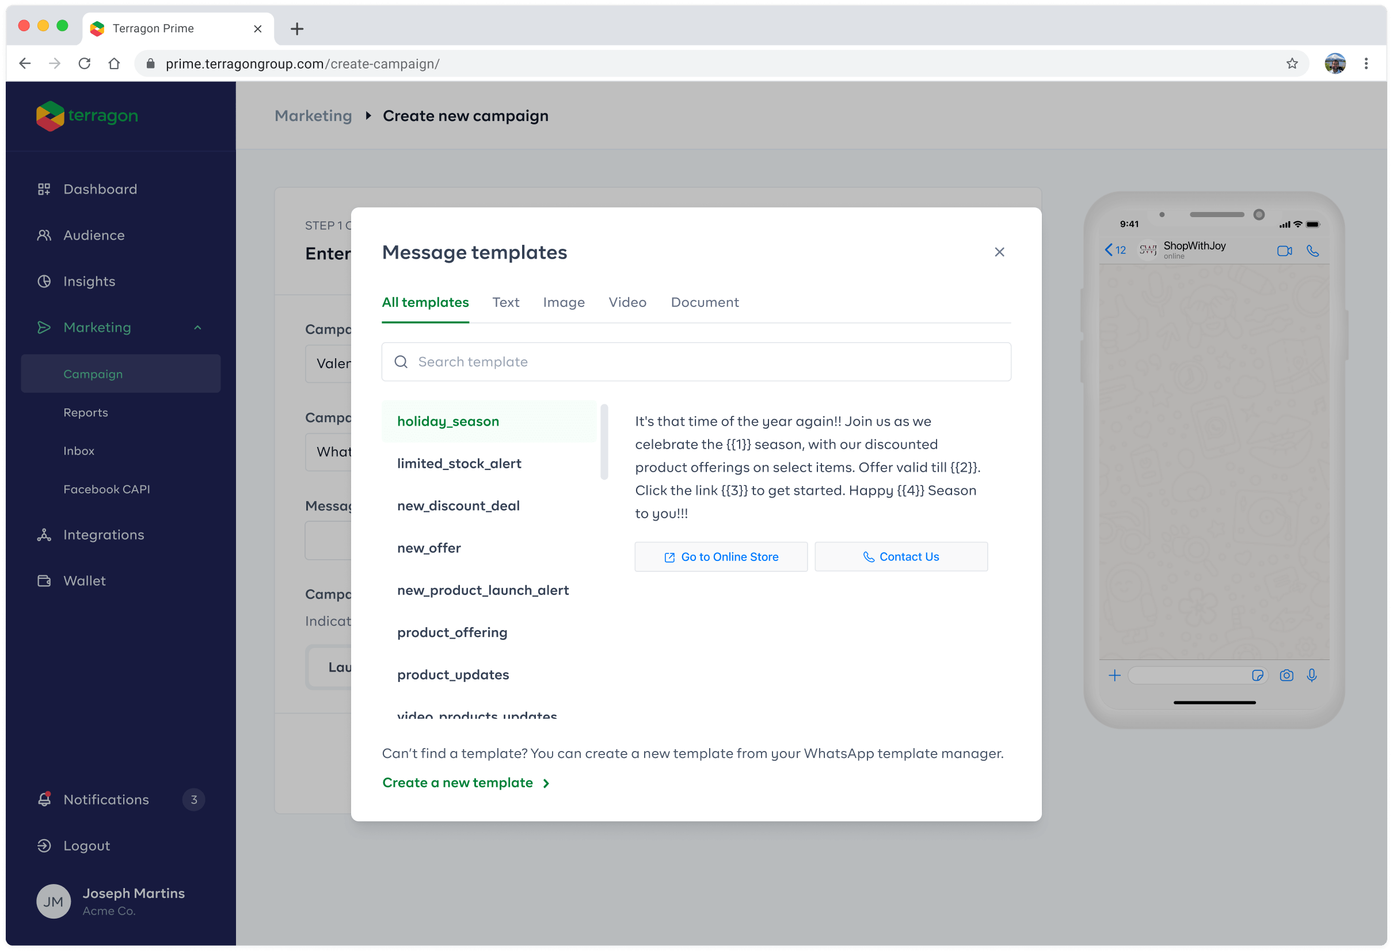Click the back arrow in phone preview header

click(1108, 250)
